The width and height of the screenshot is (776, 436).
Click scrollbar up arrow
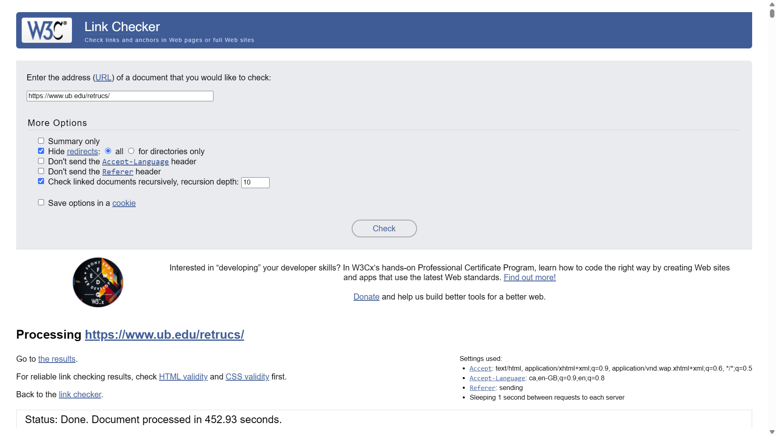(772, 4)
